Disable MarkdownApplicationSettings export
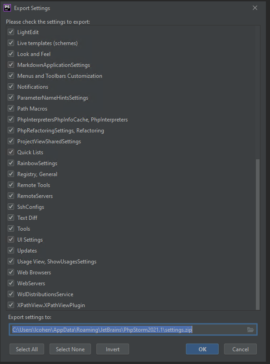The width and height of the screenshot is (270, 364). 11,65
